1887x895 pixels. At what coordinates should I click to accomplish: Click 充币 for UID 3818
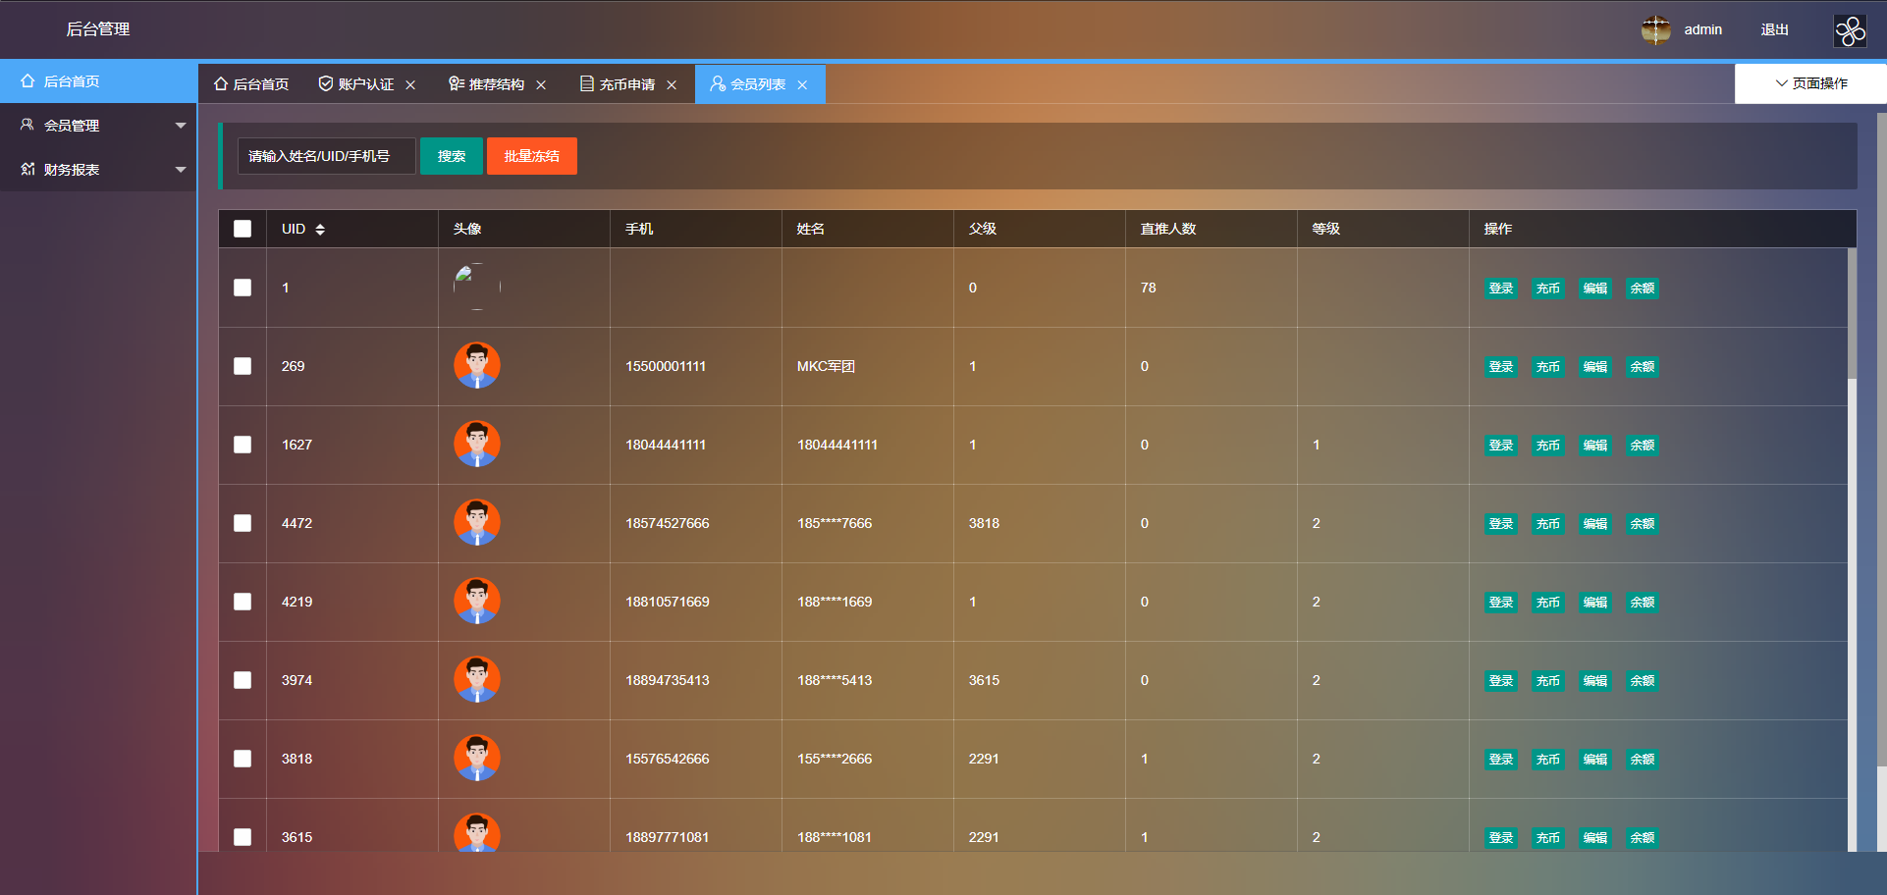(1548, 760)
